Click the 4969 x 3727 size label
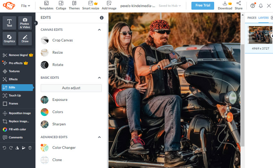Image resolution: width=273 pixels, height=168 pixels. (x=260, y=49)
